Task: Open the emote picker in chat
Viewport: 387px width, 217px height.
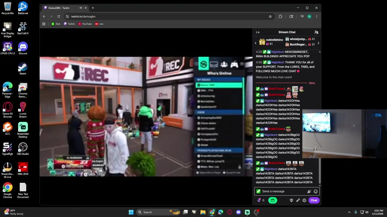Action: [316, 191]
